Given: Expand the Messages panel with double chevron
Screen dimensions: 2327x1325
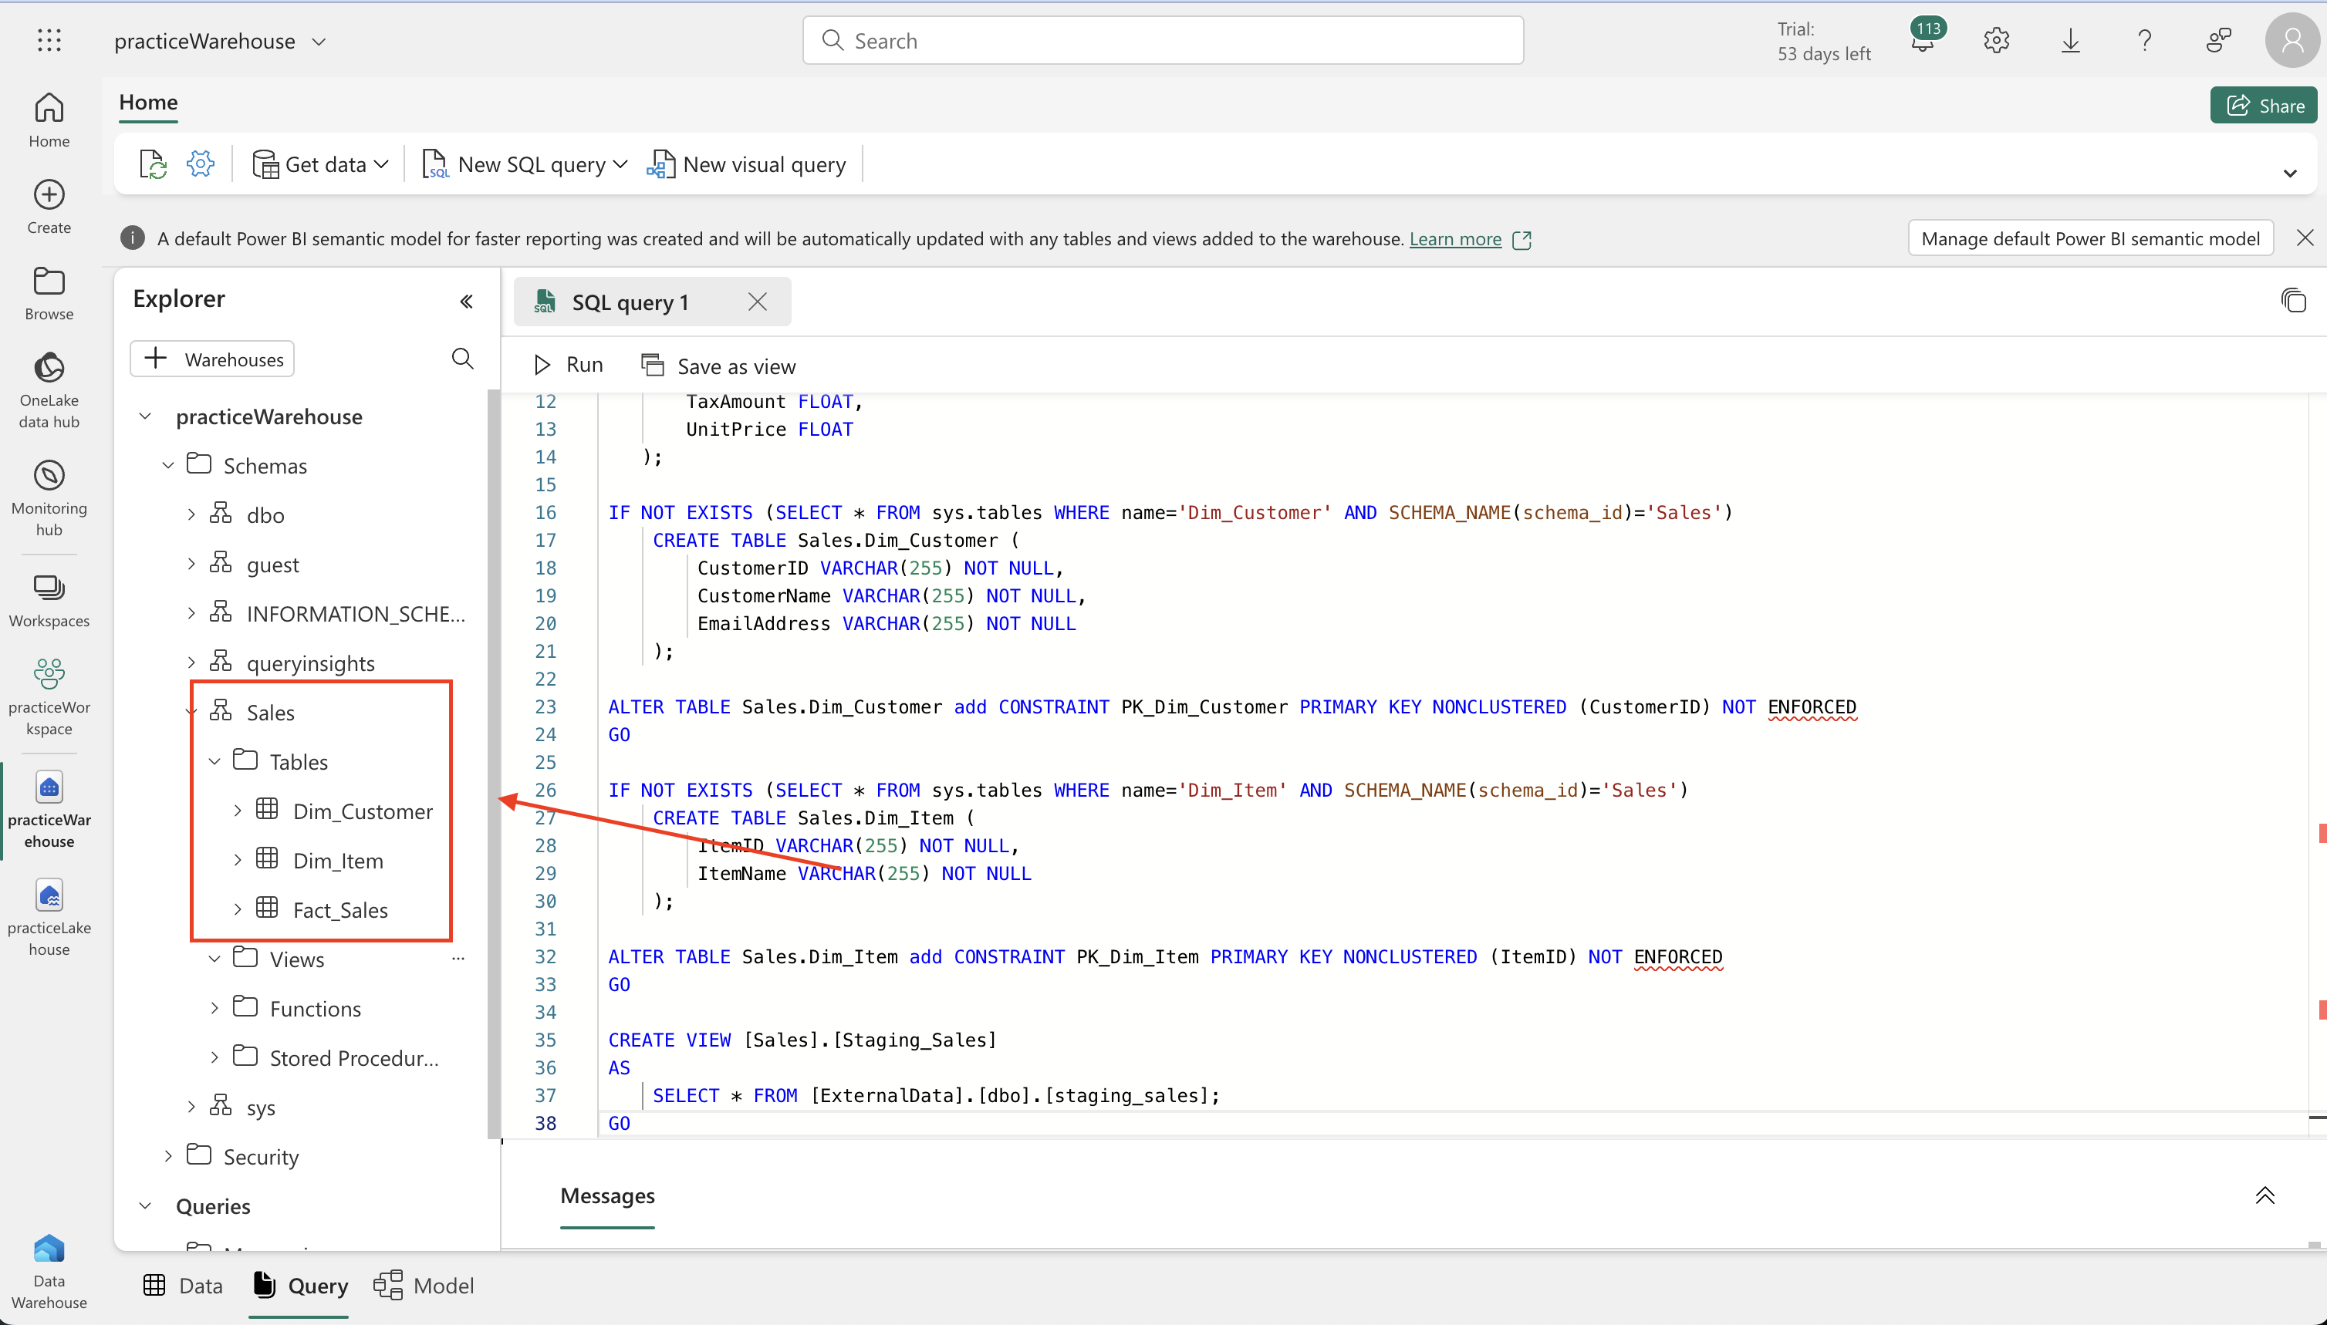Looking at the screenshot, I should [x=2265, y=1195].
